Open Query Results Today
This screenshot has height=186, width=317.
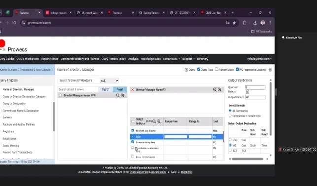tap(113, 59)
